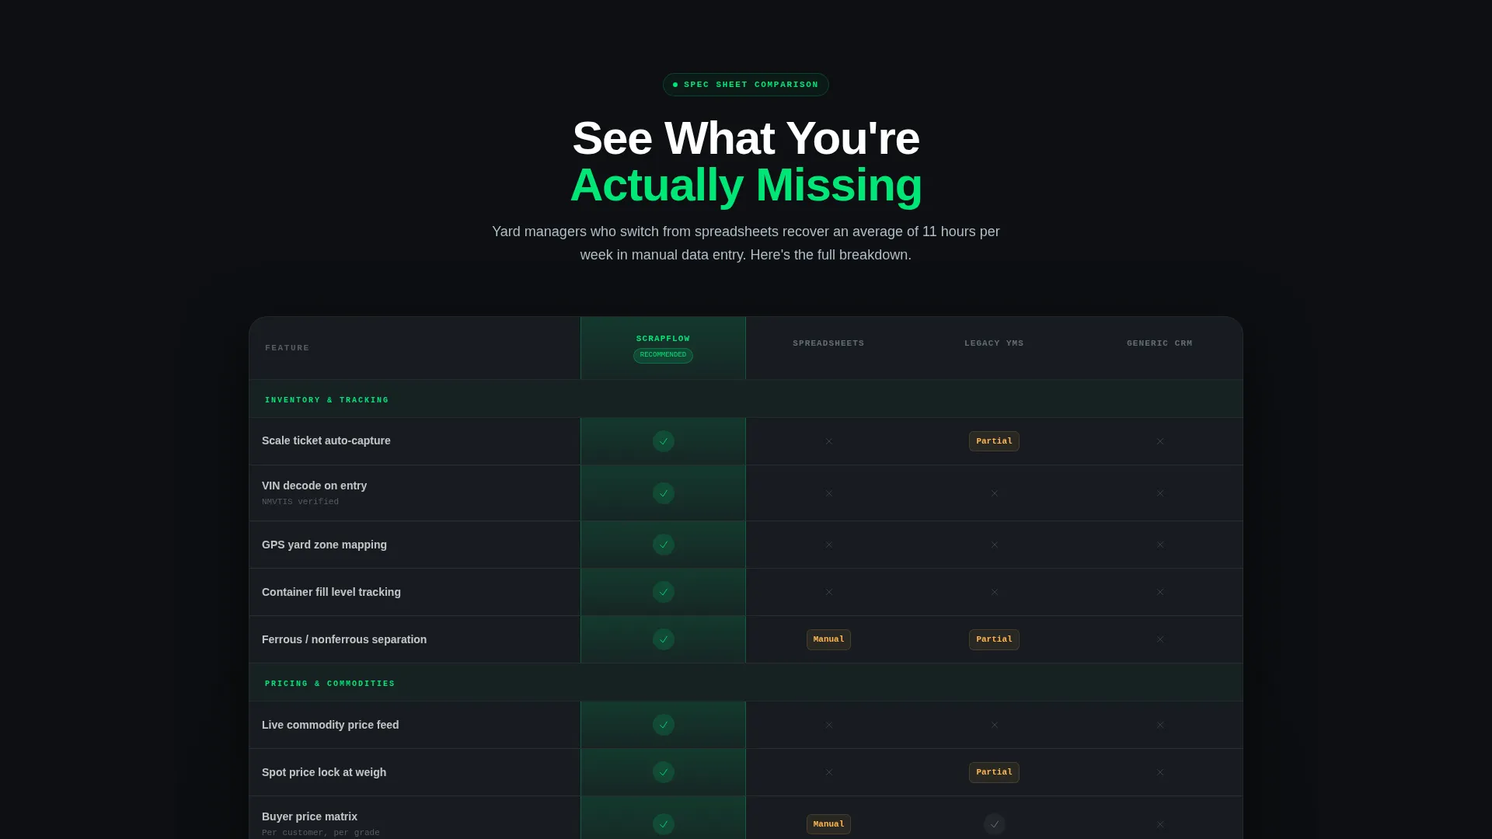This screenshot has width=1492, height=839.
Task: Click ScrapFlow checkmark for Buyer price matrix
Action: point(663,824)
